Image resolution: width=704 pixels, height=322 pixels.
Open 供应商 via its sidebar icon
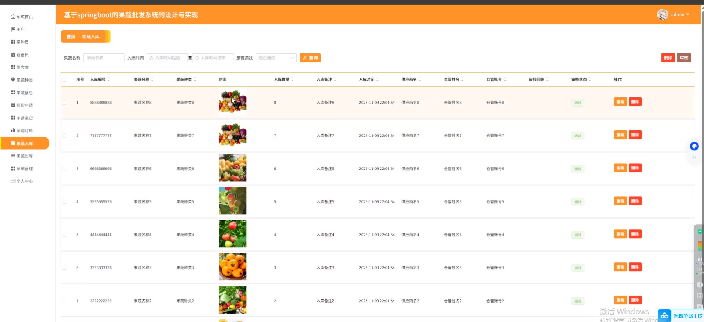(13, 67)
